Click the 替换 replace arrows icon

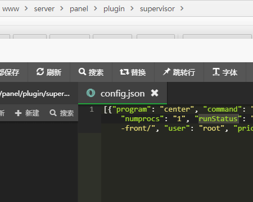[x=124, y=72]
